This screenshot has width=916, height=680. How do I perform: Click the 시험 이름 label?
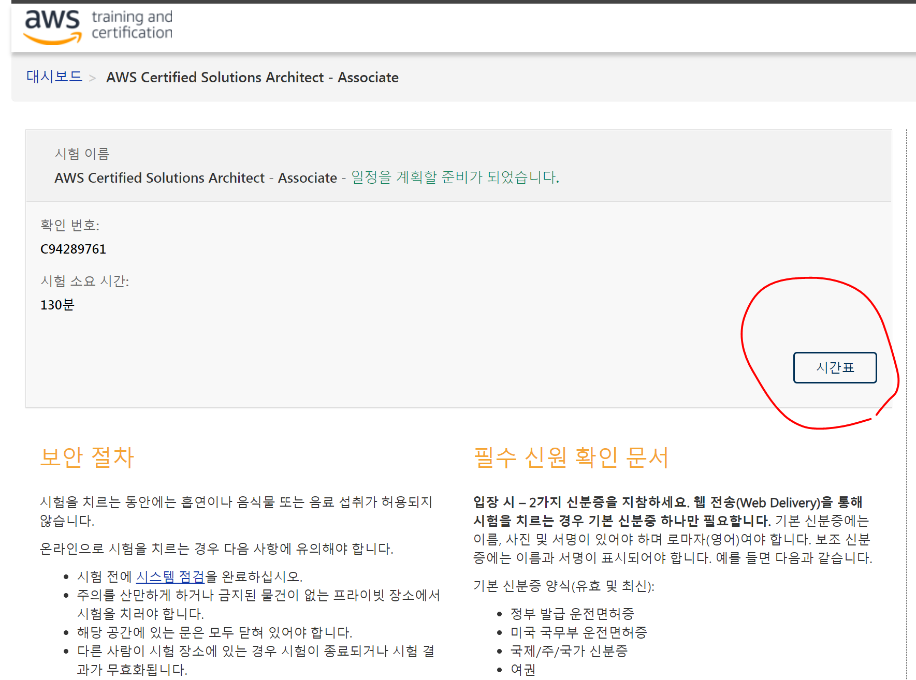click(x=82, y=154)
